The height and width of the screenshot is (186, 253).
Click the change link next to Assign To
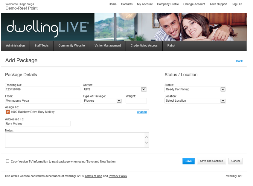pos(142,112)
